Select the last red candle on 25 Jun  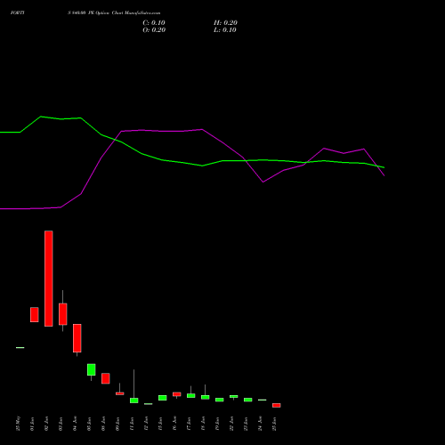point(277,405)
